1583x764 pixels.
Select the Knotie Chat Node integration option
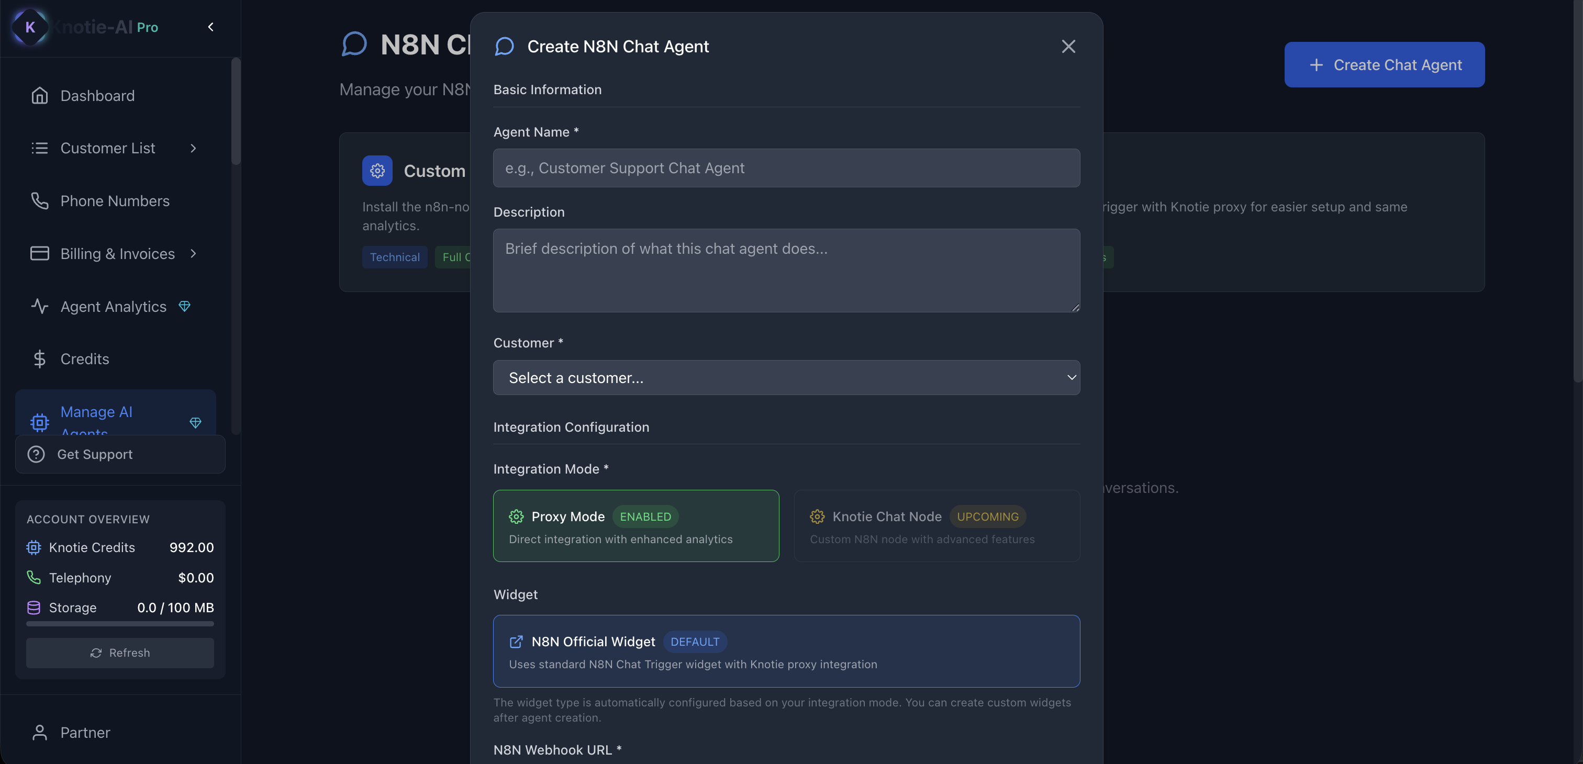pos(937,526)
